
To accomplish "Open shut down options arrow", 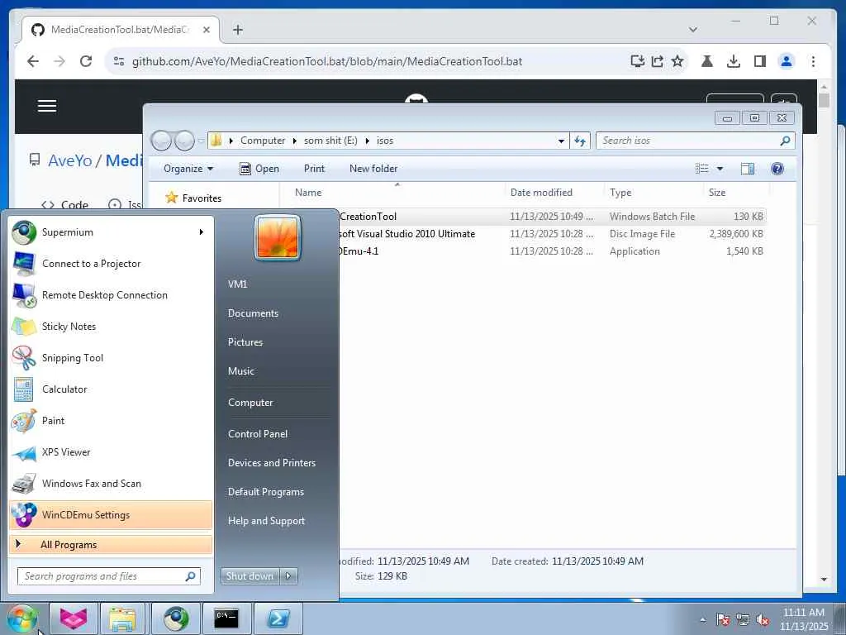I will click(288, 576).
